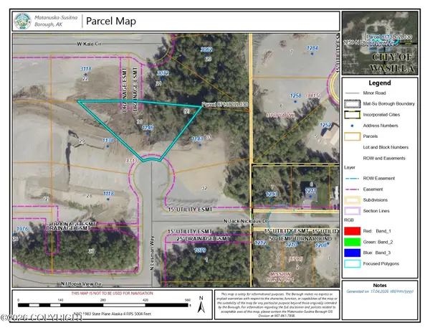Click the map disclaimer paragraph
430x333 pixels.
[x=277, y=305]
